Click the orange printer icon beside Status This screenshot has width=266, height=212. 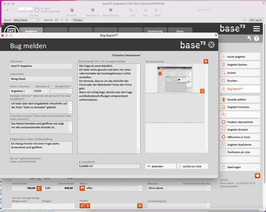(82, 188)
